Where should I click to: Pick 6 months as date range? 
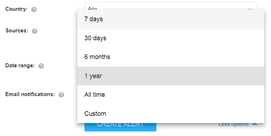[x=171, y=57]
